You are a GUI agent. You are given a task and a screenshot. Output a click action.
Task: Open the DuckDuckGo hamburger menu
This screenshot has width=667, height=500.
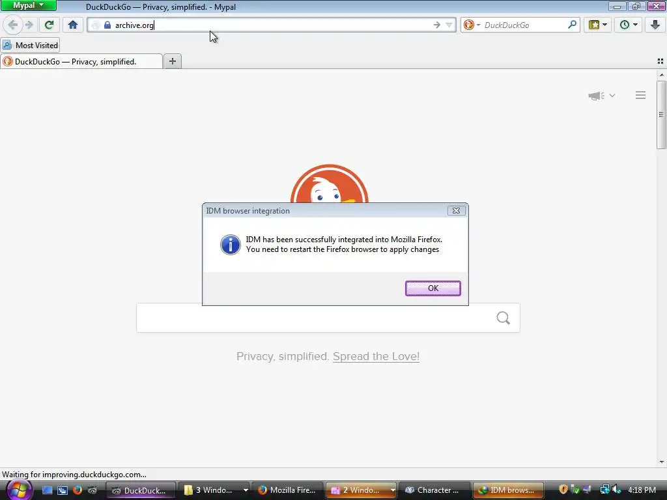pos(641,95)
